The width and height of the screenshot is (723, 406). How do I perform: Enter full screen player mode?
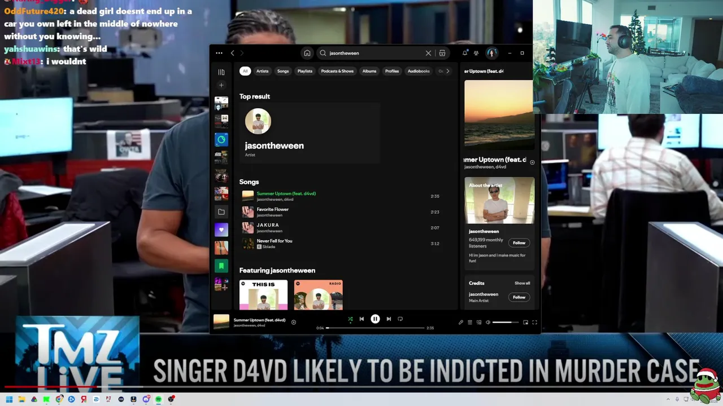pyautogui.click(x=534, y=323)
